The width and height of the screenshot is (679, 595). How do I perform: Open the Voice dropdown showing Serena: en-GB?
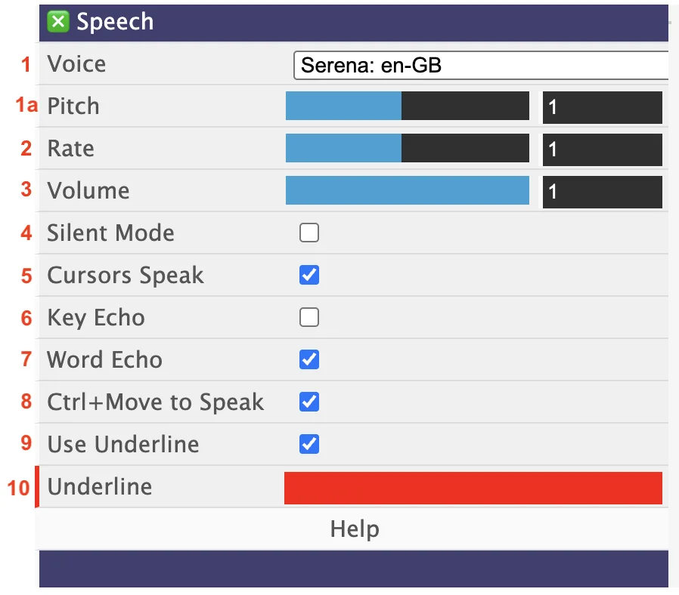[x=484, y=66]
